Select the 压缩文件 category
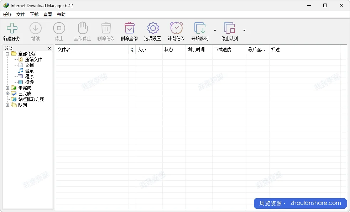Viewport: 350px width, 212px height. tap(33, 59)
